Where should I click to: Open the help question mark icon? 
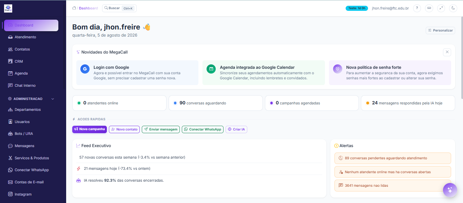coord(417,8)
